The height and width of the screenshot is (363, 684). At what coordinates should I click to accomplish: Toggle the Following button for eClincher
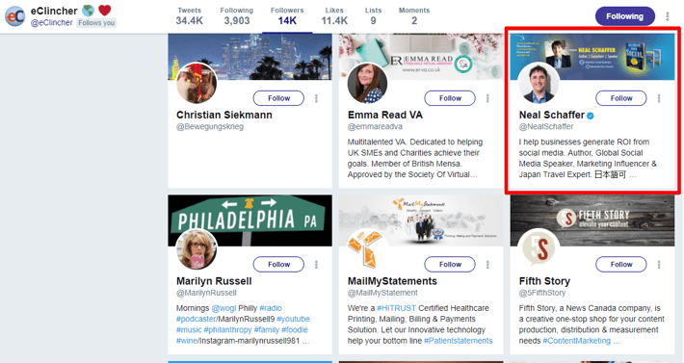(624, 16)
